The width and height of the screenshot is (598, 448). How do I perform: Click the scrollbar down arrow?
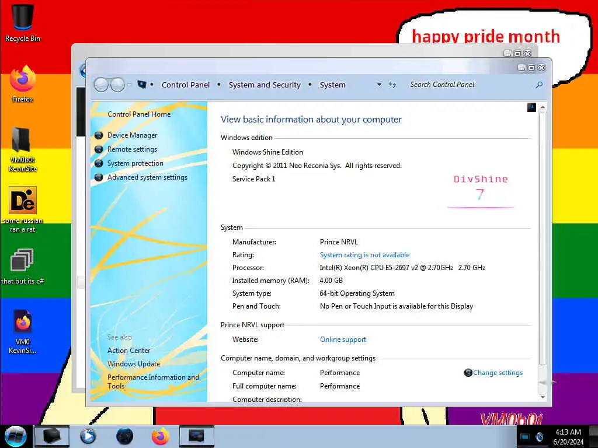click(543, 397)
